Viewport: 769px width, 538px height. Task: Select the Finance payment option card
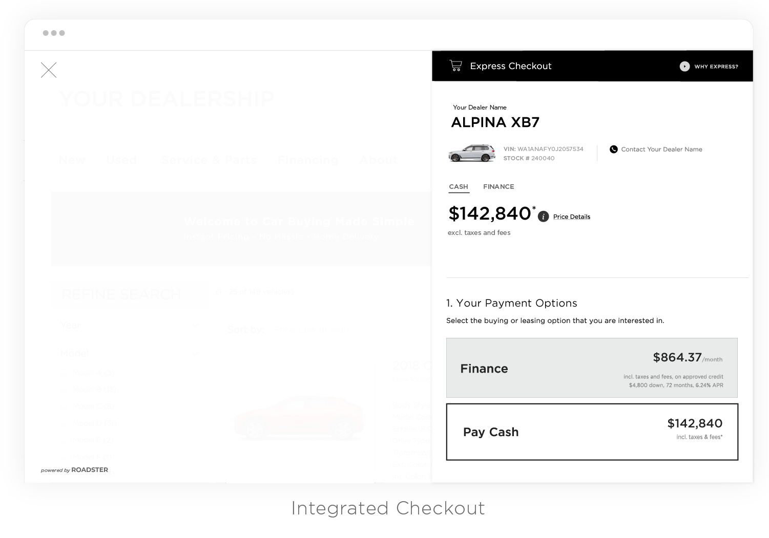click(592, 368)
